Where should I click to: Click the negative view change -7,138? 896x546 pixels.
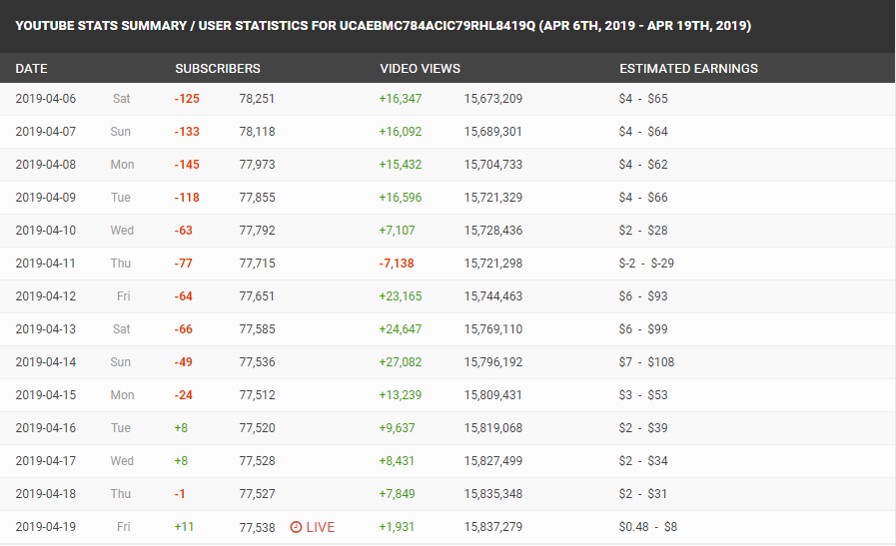(397, 264)
